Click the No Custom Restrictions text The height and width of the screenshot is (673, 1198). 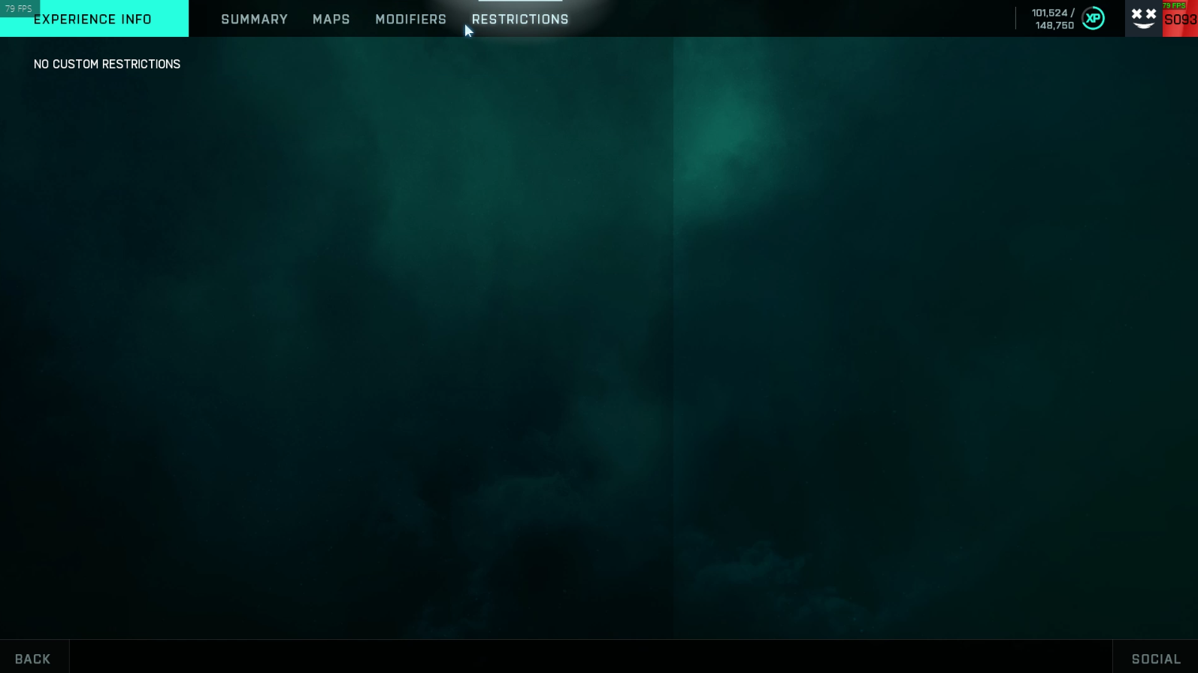[x=107, y=65]
